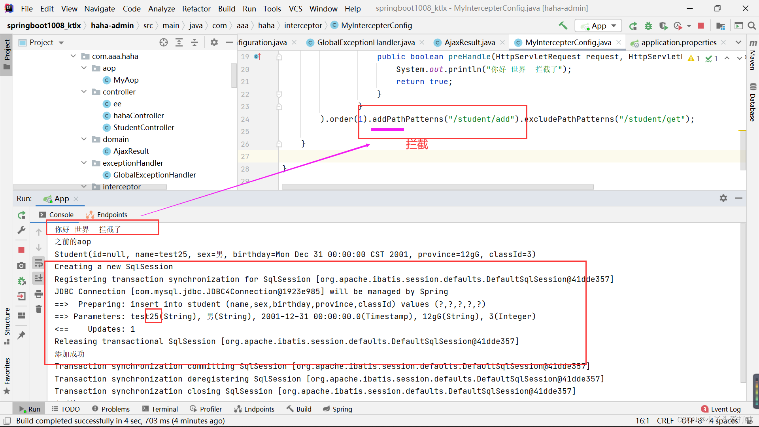759x427 pixels.
Task: Open the Endpoints tab in Run panel
Action: pyautogui.click(x=107, y=215)
